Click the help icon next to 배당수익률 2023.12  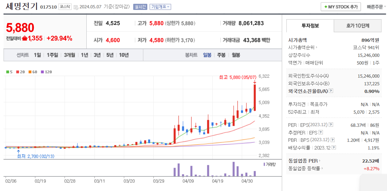pyautogui.click(x=333, y=148)
